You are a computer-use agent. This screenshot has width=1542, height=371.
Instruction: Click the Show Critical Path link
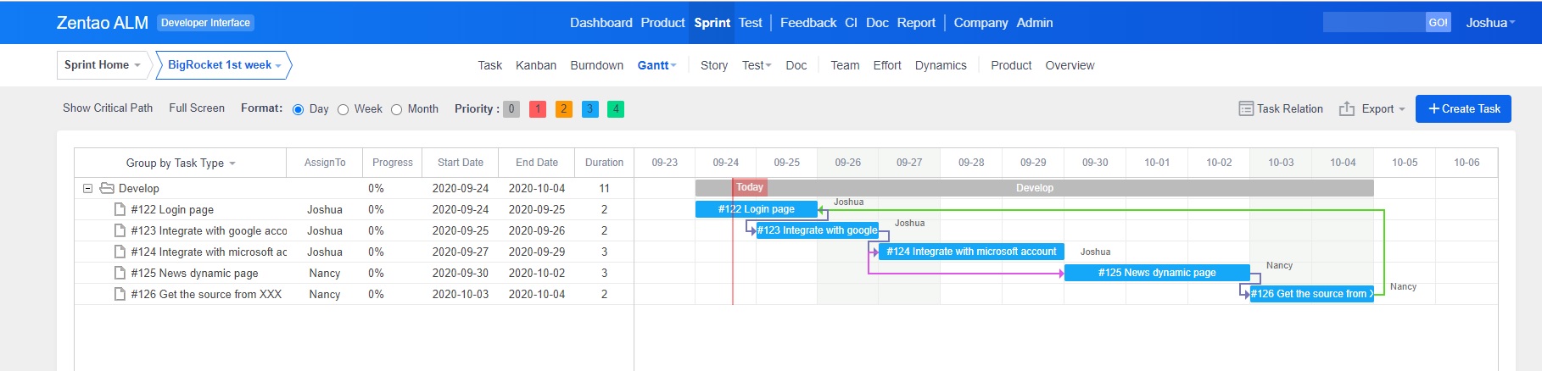pyautogui.click(x=108, y=108)
